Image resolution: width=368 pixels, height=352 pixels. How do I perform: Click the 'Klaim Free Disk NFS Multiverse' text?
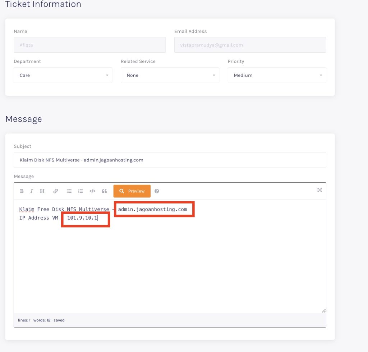tap(64, 209)
